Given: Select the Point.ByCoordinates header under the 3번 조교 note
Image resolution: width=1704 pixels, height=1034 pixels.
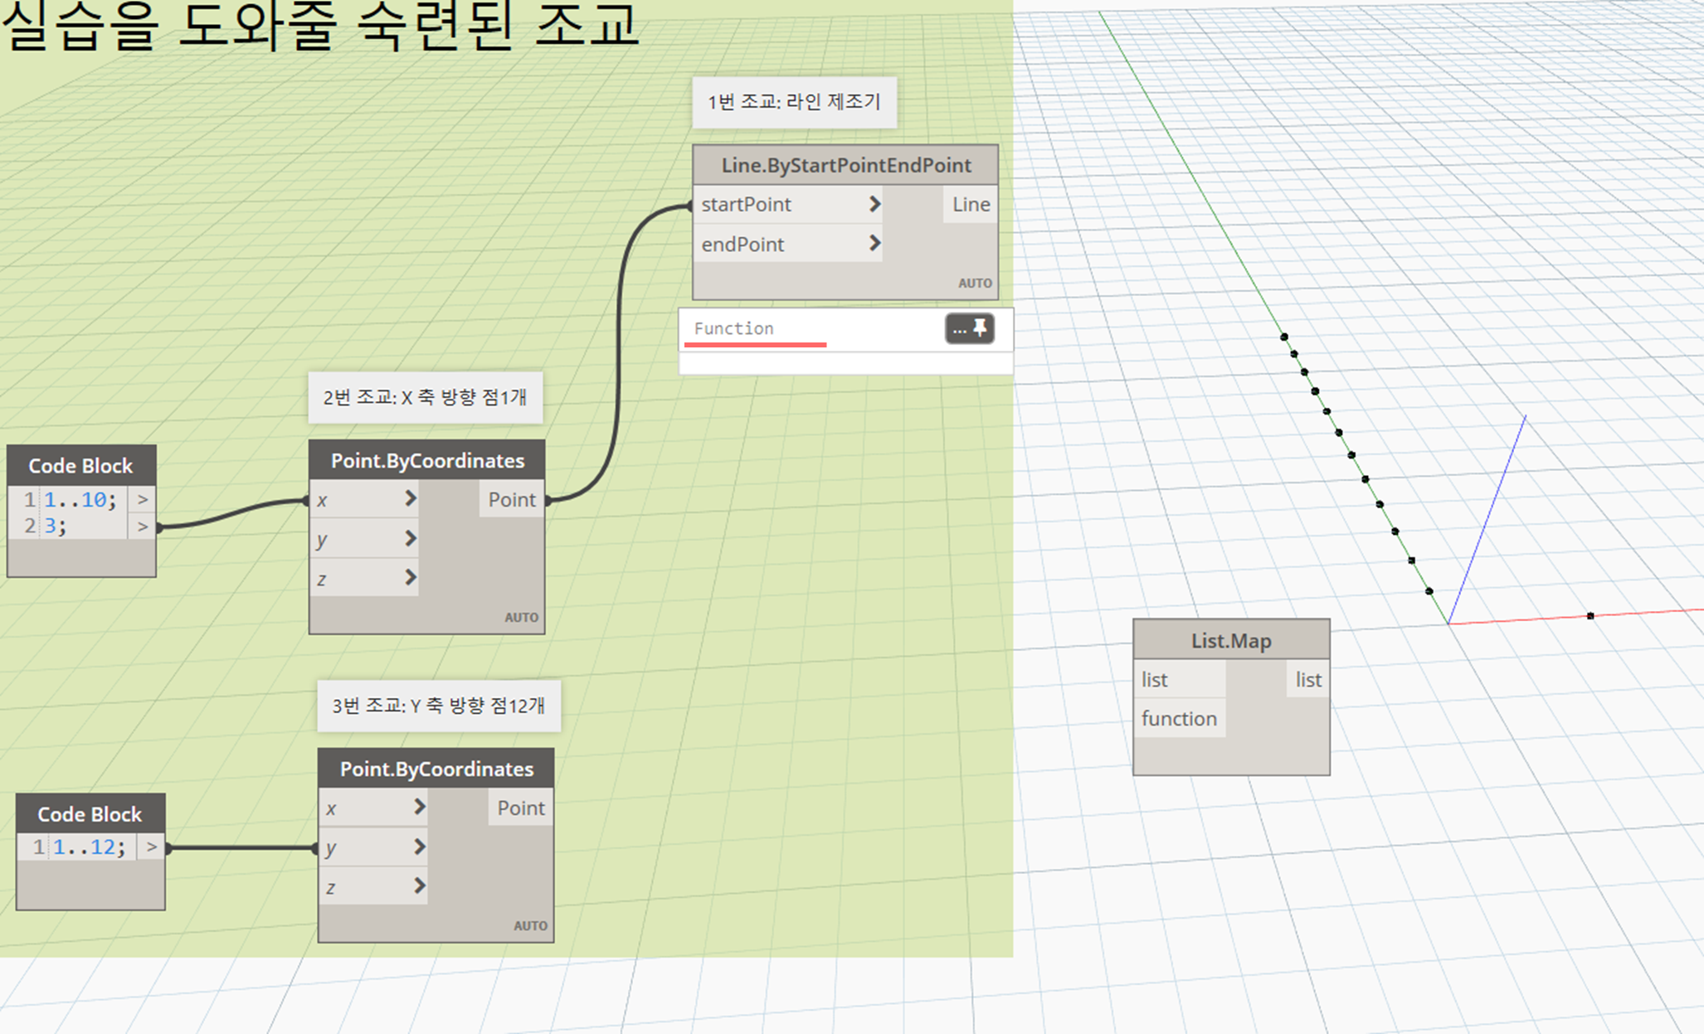Looking at the screenshot, I should (436, 769).
